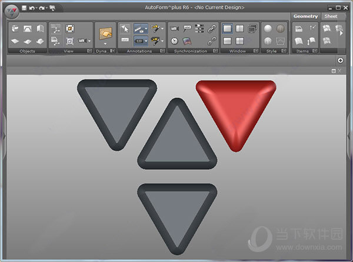Click the arch-shaped tool object icon in Objects
This screenshot has height=262, width=353.
point(28,29)
